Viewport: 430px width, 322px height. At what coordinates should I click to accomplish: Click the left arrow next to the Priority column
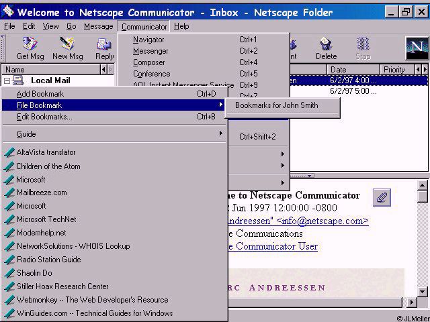[418, 70]
